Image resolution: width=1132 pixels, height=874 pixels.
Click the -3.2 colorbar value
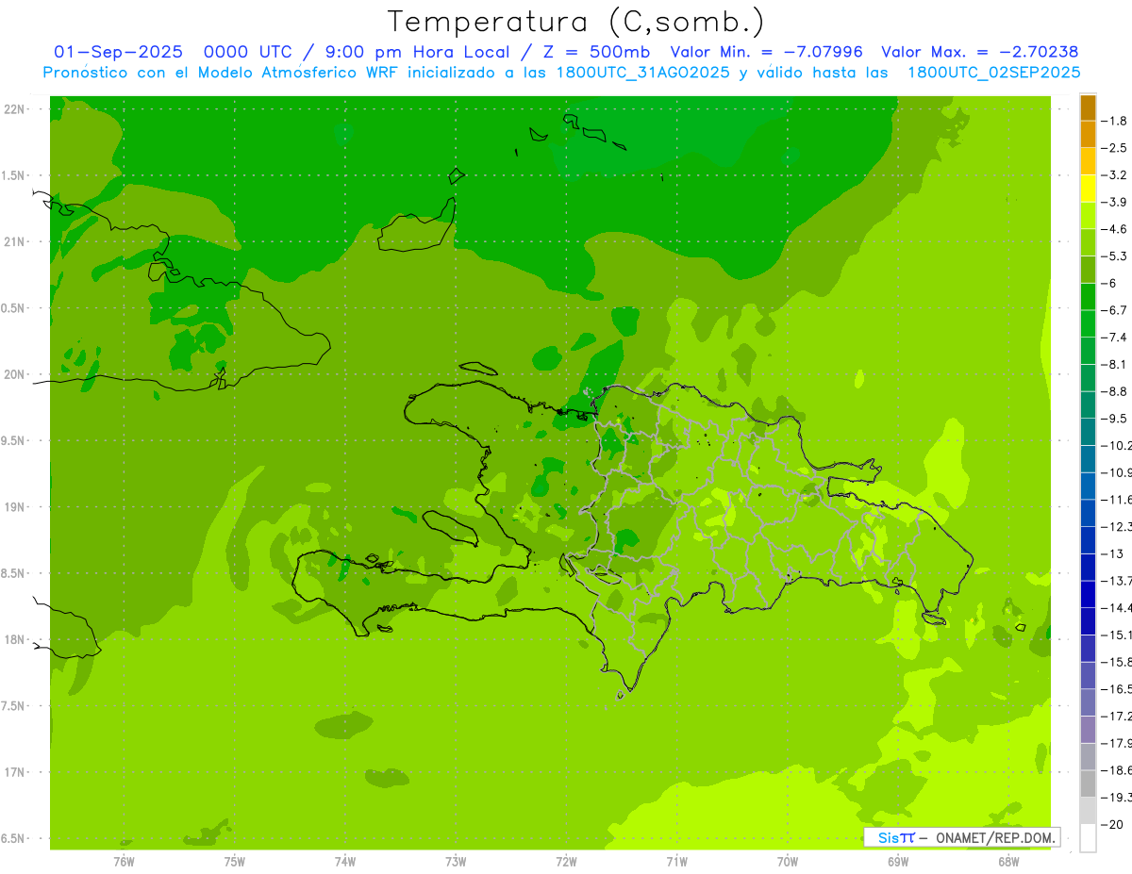pos(1114,175)
